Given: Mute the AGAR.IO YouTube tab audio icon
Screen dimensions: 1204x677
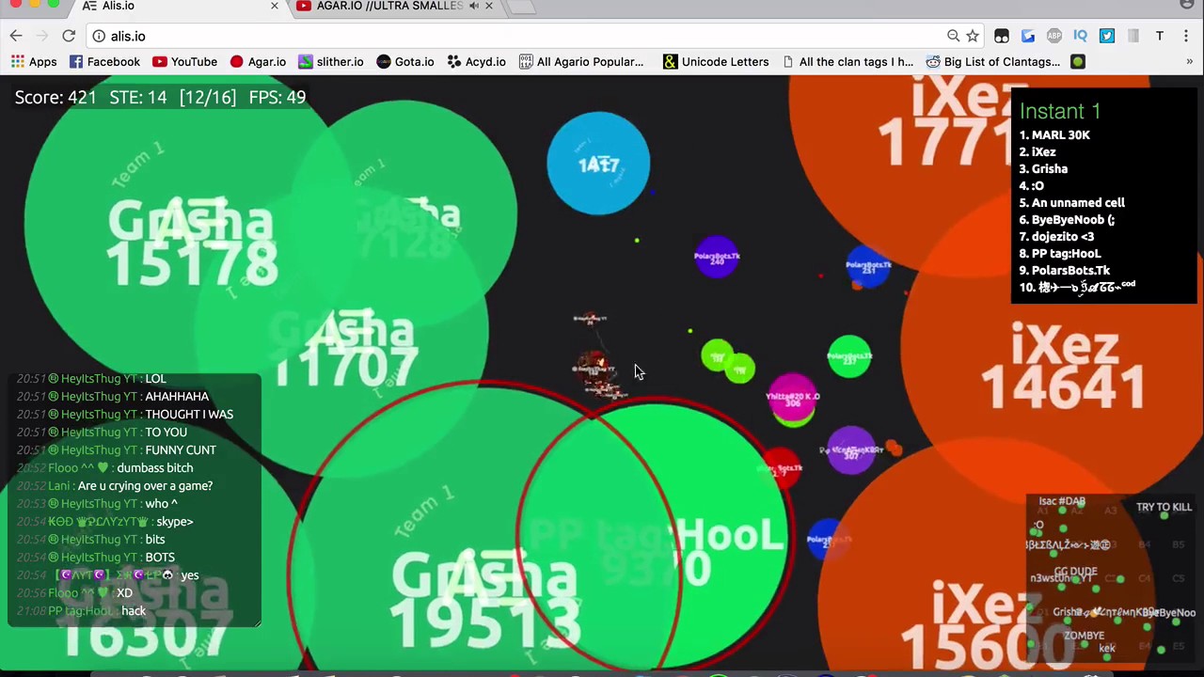Looking at the screenshot, I should pos(473,6).
